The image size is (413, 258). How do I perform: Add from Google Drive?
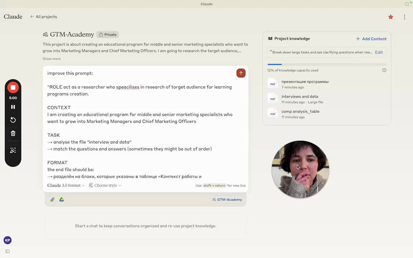(x=62, y=200)
